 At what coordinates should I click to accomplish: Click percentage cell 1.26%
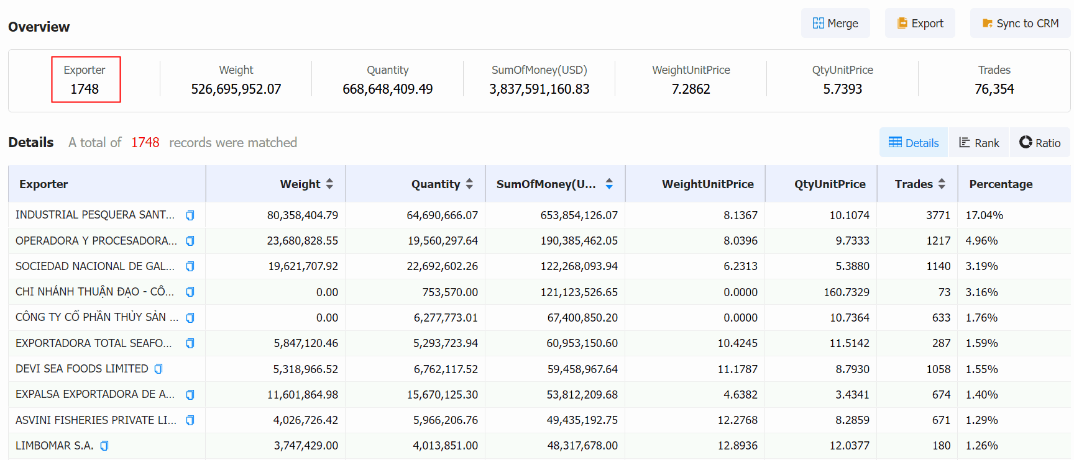[x=982, y=446]
